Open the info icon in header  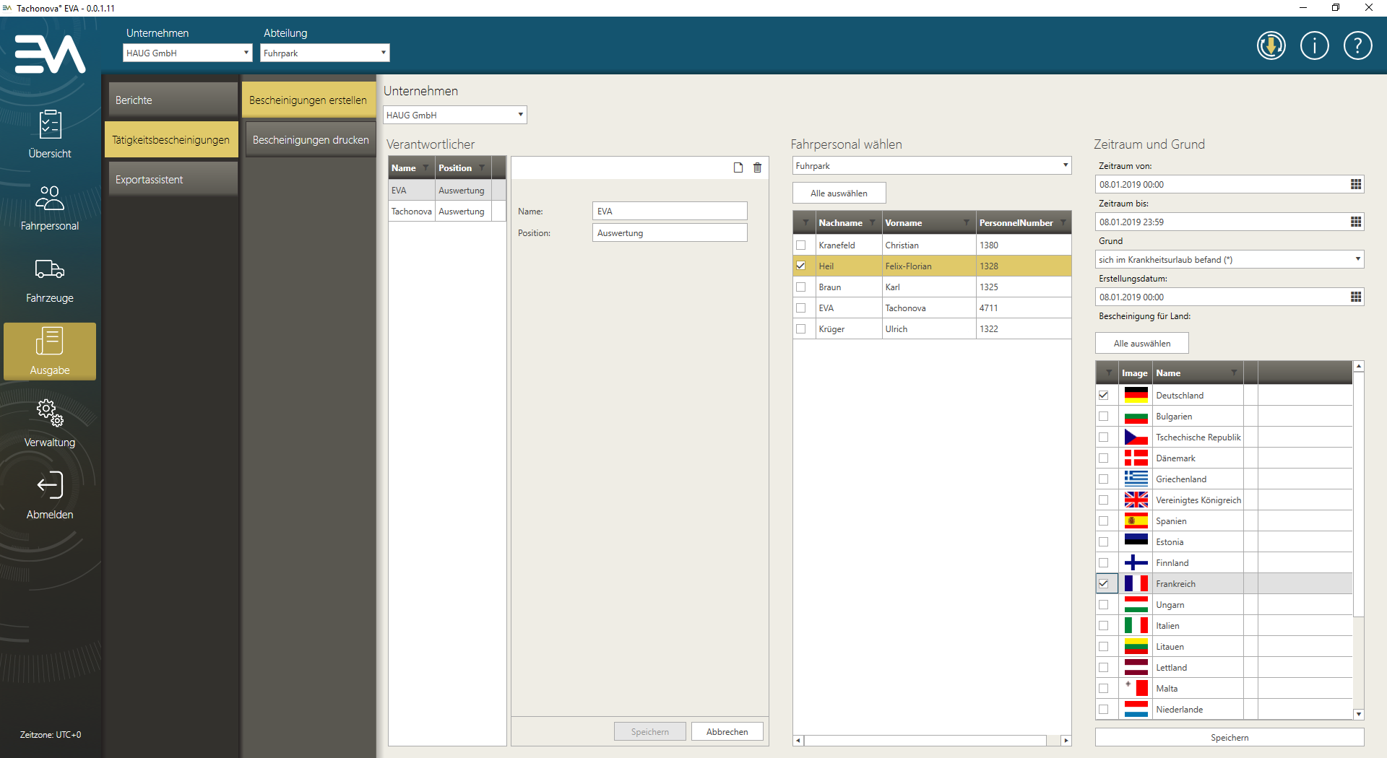(x=1314, y=46)
